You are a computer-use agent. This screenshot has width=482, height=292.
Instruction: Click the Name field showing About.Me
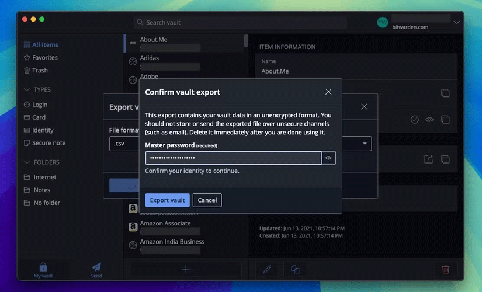click(x=356, y=67)
